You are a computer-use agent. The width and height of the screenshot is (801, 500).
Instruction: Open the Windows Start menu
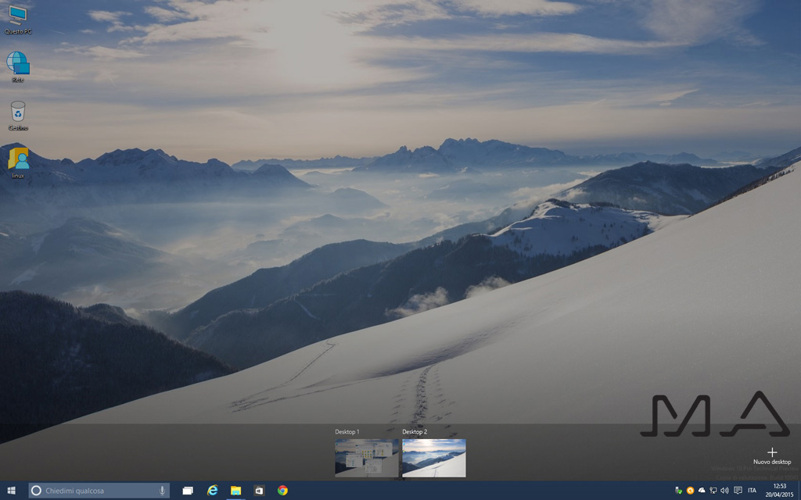coord(11,491)
